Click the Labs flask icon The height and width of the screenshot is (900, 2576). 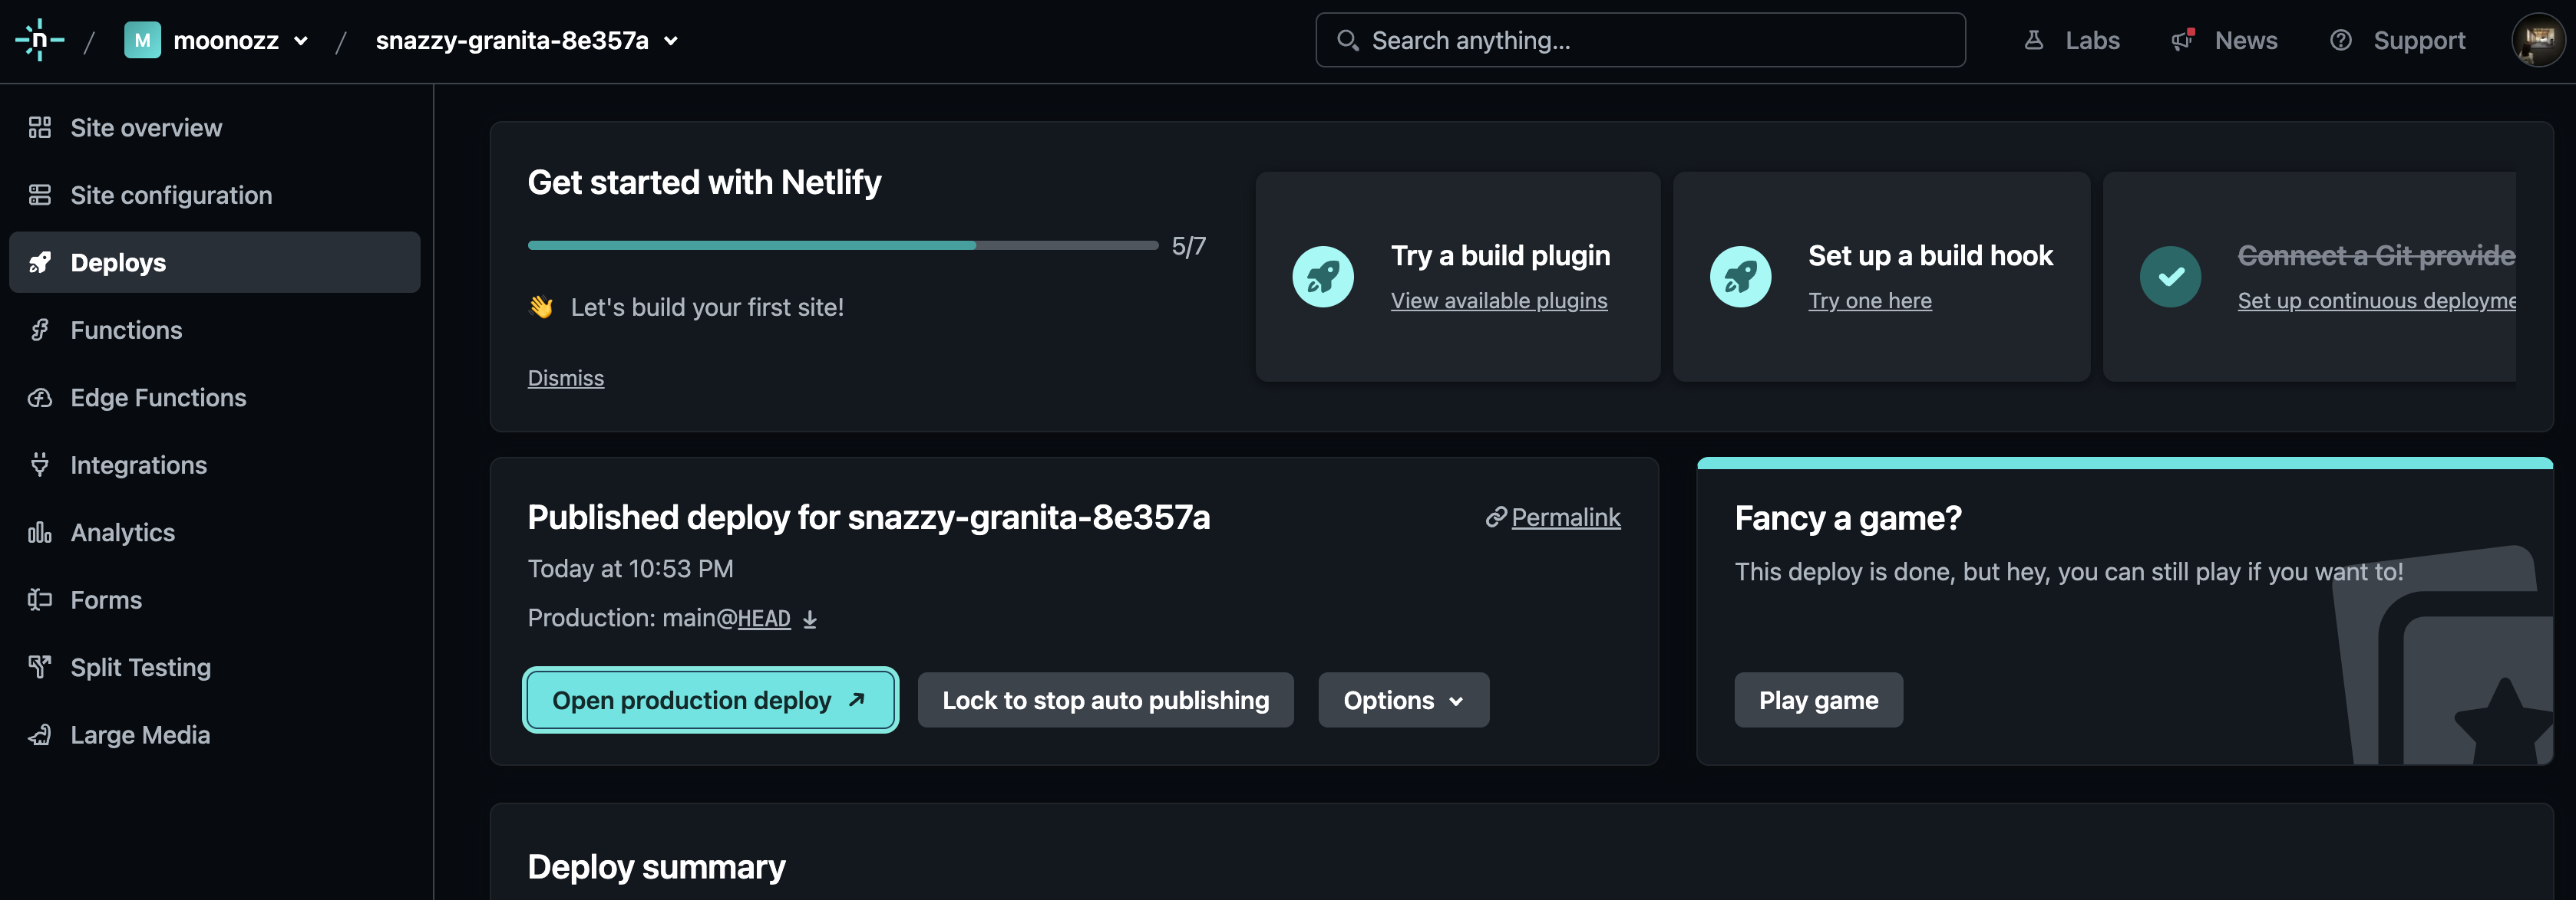pos(2033,40)
